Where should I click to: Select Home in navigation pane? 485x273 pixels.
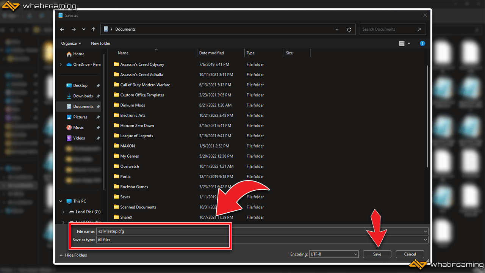[x=79, y=54]
